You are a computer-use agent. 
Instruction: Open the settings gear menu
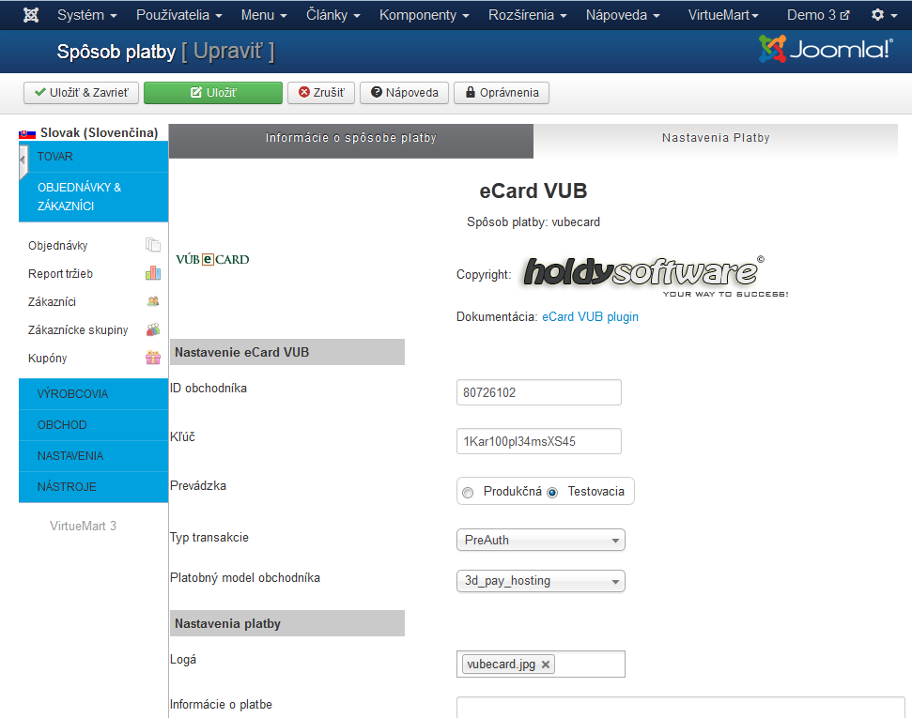coord(884,15)
